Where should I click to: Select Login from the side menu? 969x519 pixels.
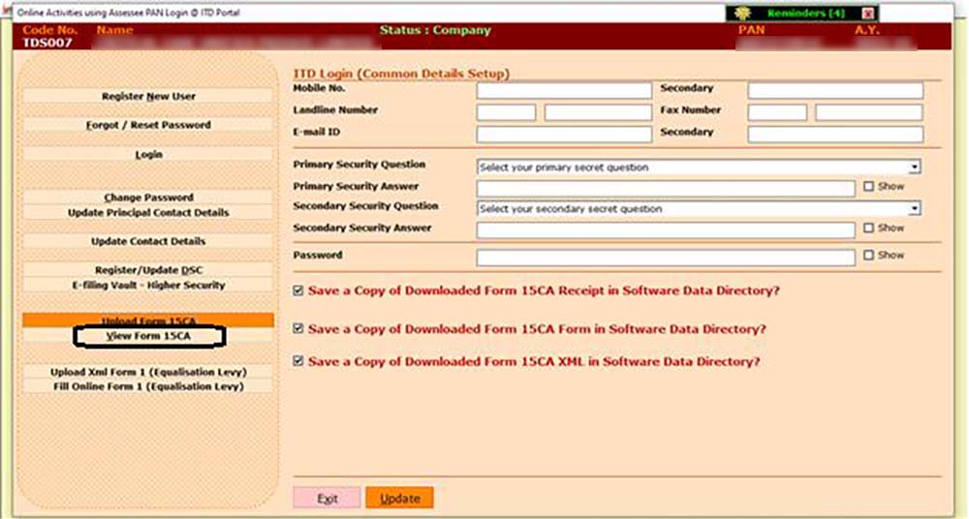tap(148, 155)
